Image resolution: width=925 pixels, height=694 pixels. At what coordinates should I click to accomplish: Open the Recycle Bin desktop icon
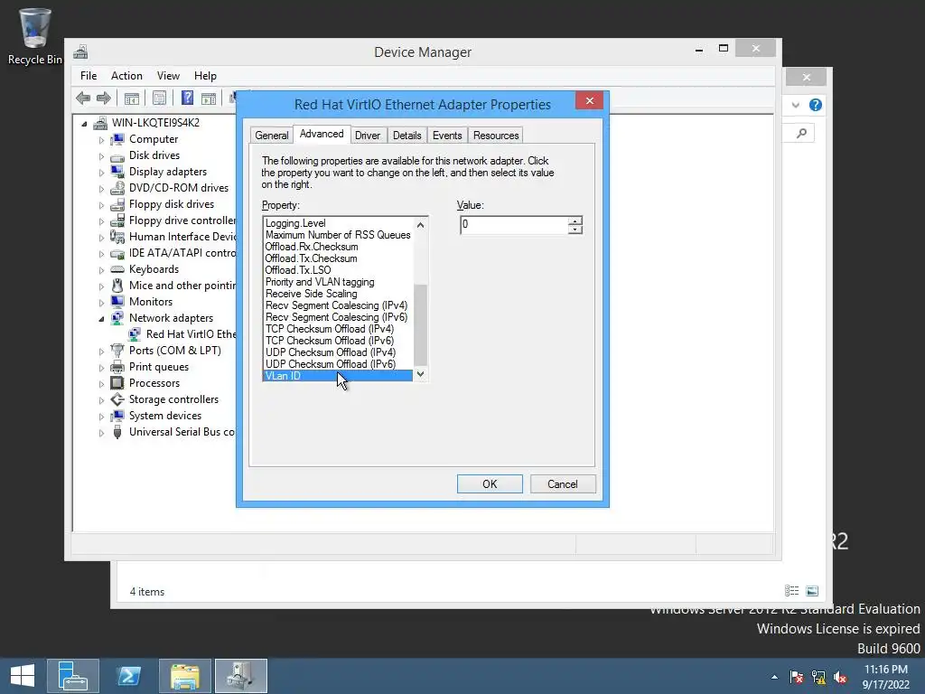click(34, 35)
